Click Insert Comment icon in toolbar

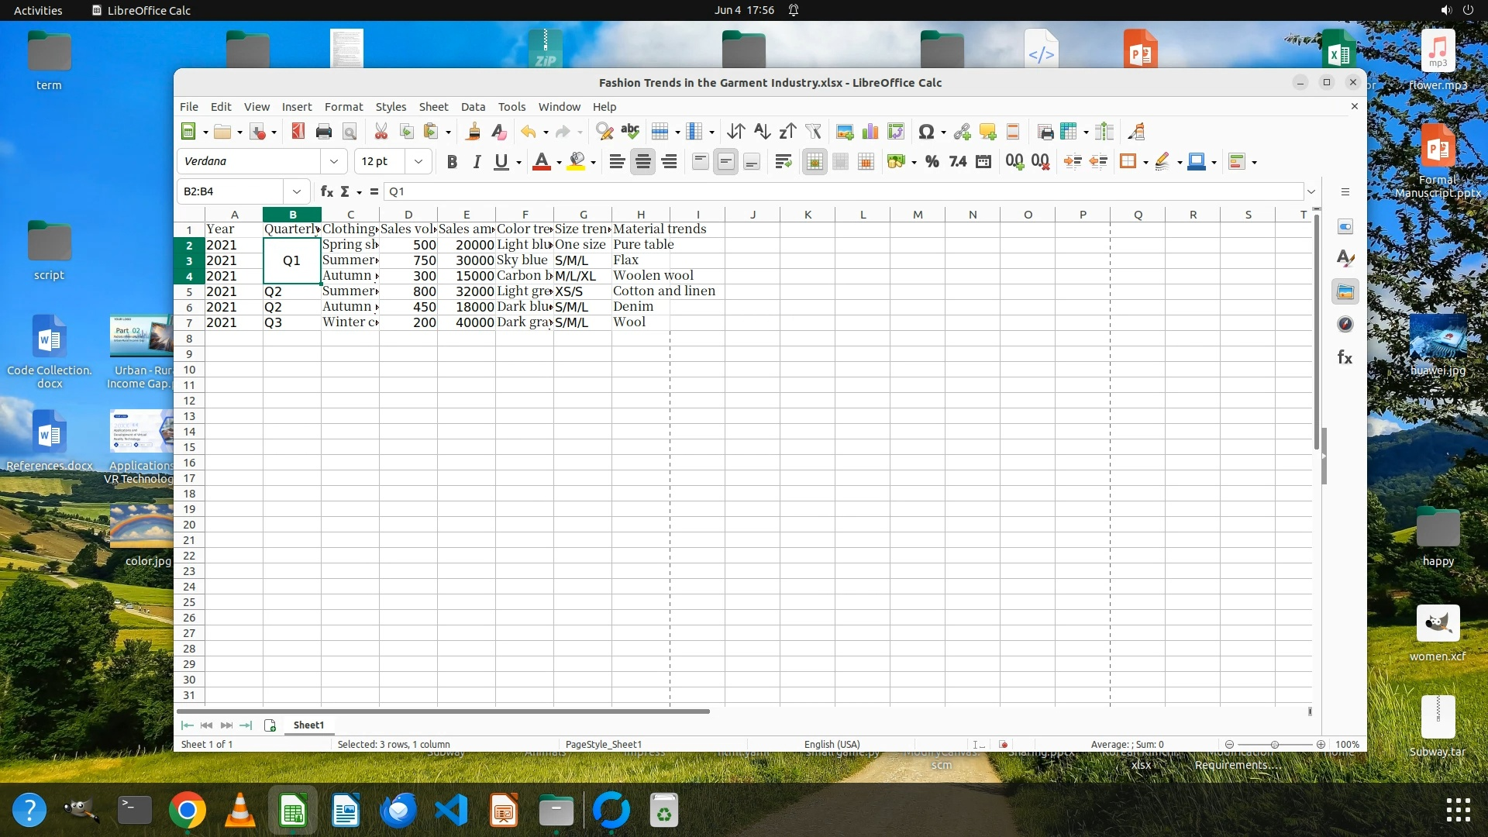[x=987, y=132]
